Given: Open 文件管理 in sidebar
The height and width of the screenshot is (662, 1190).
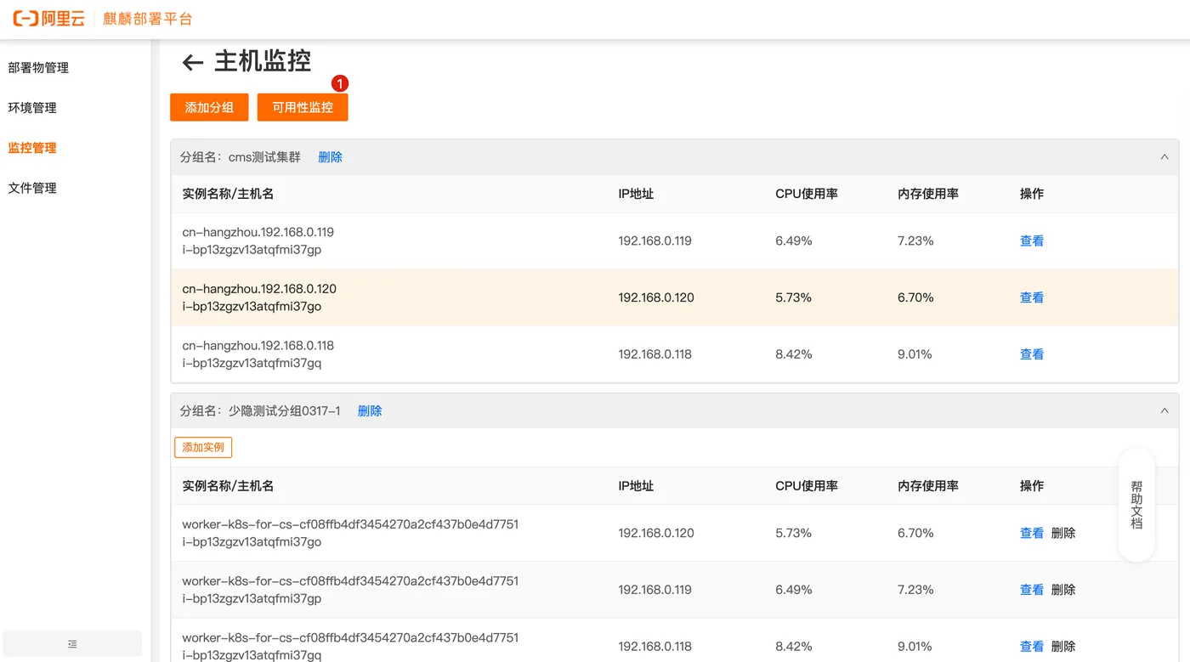Looking at the screenshot, I should click(x=32, y=188).
